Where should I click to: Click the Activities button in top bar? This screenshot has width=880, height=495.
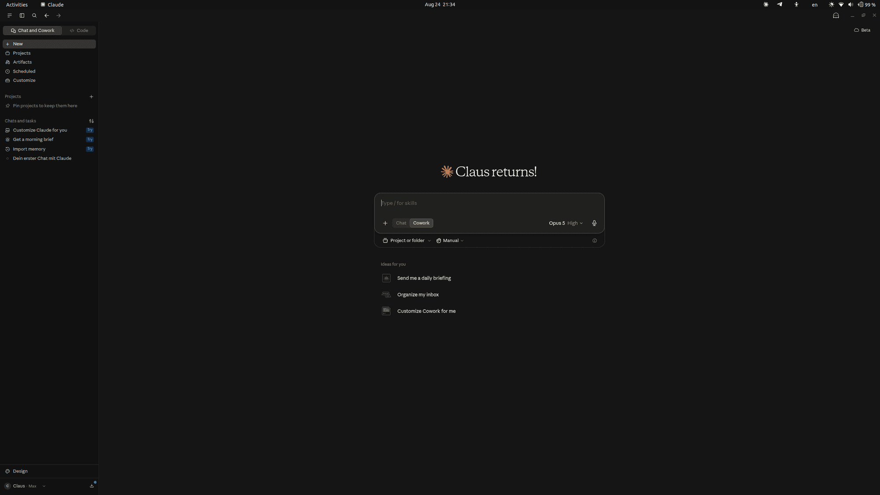17,4
